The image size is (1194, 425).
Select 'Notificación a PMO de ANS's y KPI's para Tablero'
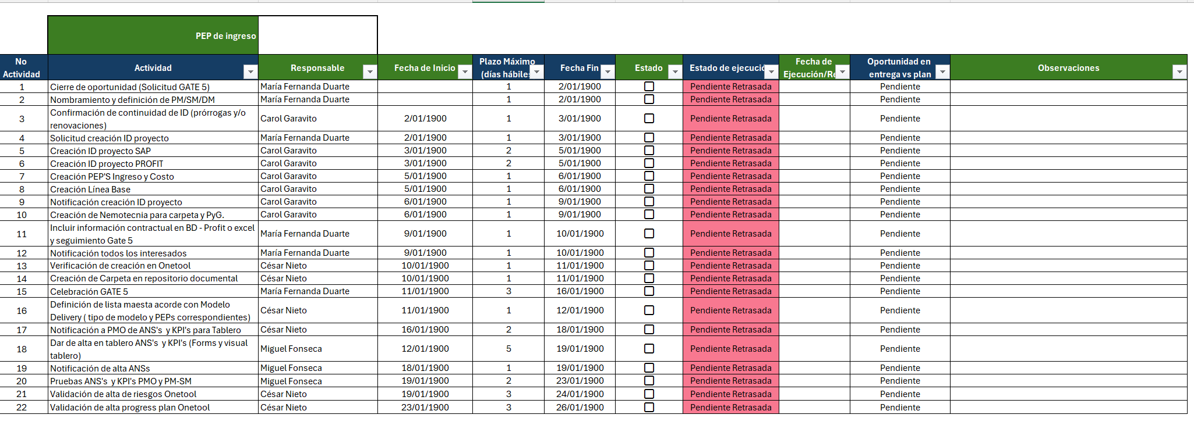(x=153, y=330)
